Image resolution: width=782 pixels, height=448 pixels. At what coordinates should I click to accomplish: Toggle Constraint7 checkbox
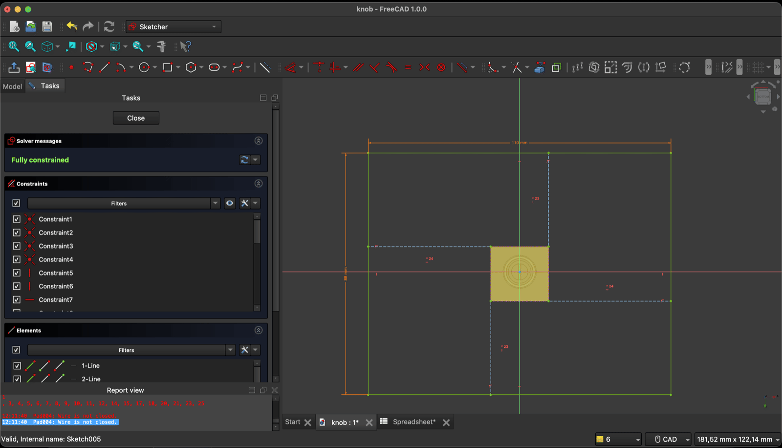17,299
